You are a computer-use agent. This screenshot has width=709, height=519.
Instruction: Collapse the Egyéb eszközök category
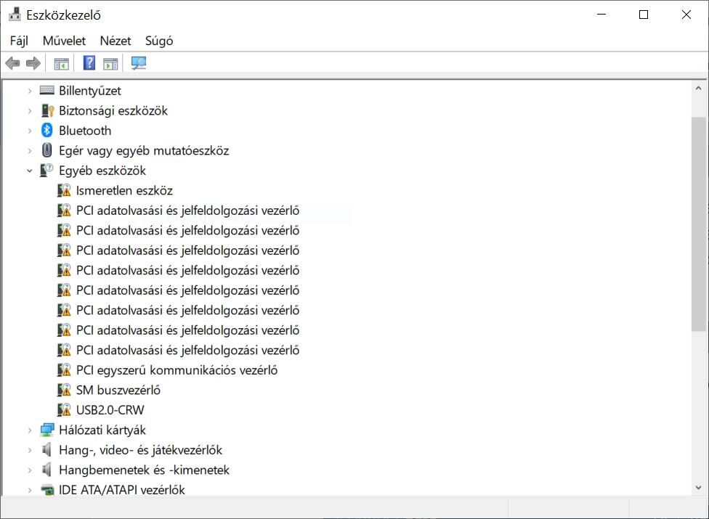[x=29, y=171]
